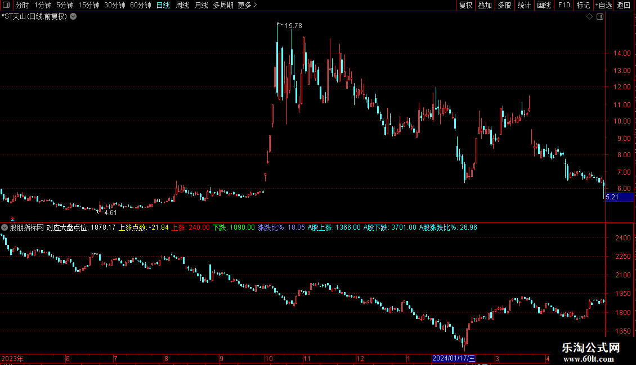The image size is (636, 365).
Task: Switch to 周线 weekly chart
Action: [182, 5]
